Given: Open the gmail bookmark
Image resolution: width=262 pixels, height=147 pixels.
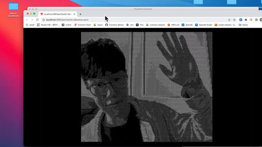Looking at the screenshot, I should pyautogui.click(x=30, y=25).
